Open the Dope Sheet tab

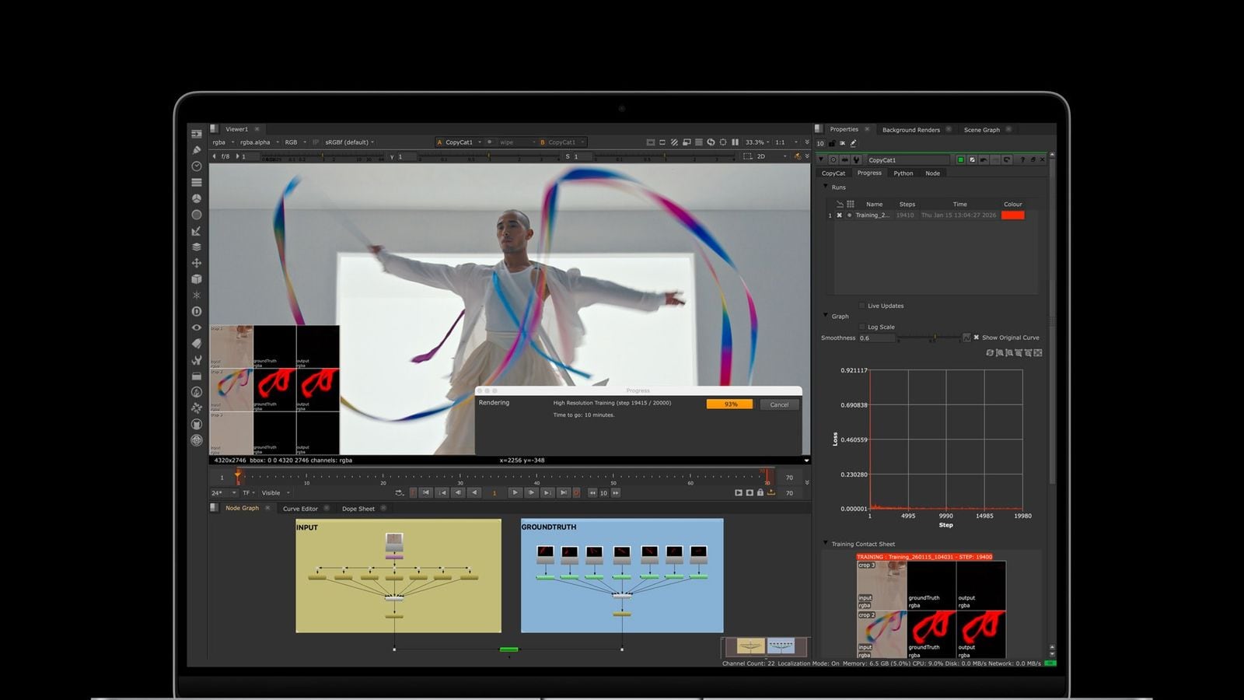(358, 509)
